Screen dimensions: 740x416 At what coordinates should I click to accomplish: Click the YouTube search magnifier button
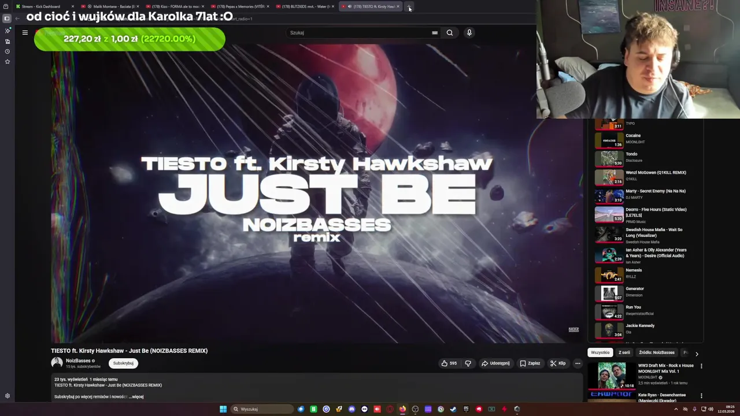point(450,32)
